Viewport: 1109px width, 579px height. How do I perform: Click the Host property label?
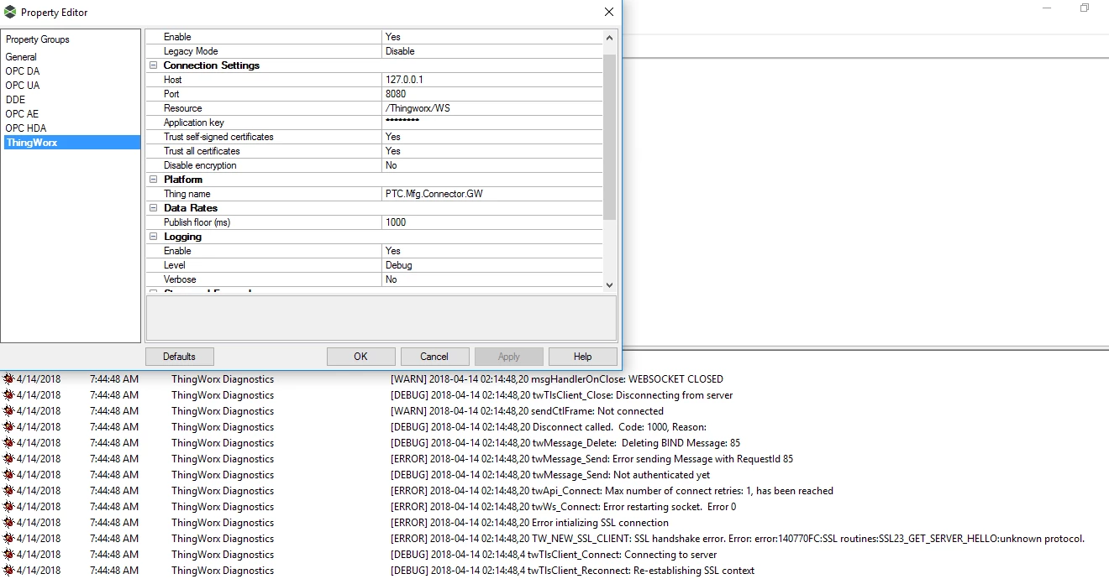pos(172,80)
